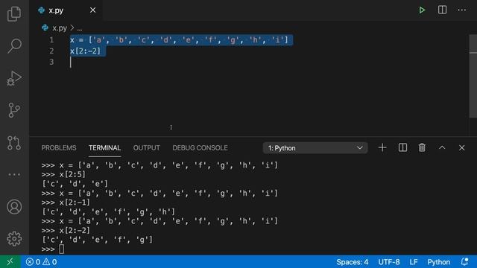Place cursor in x[2:-2] code line
Viewport: 477px width, 268px height.
(85, 51)
